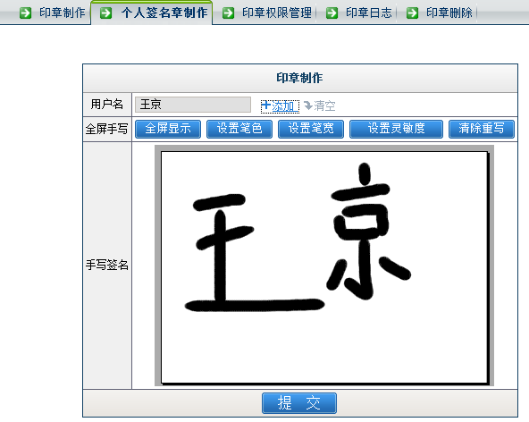Click the 添加 link to add a user
Image resolution: width=529 pixels, height=422 pixels.
coord(280,106)
